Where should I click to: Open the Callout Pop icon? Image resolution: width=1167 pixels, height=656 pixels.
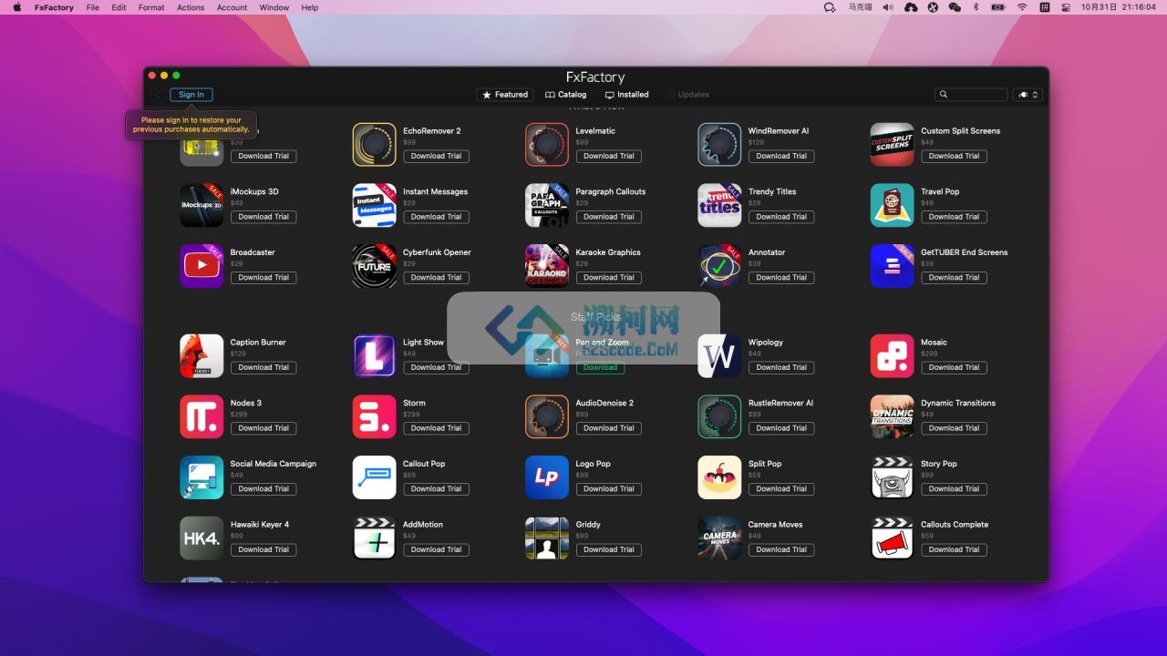click(374, 477)
